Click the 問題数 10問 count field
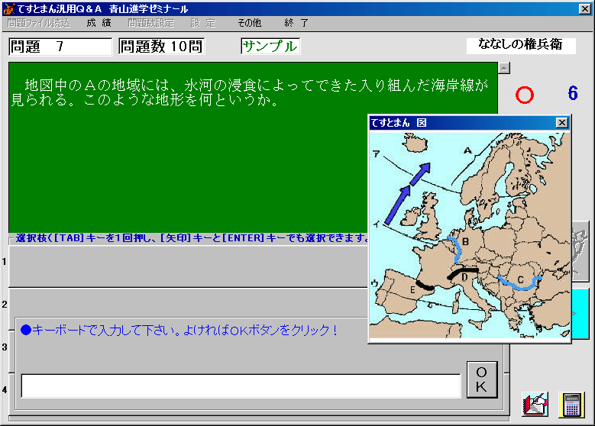Screen dimensions: 595x426 point(161,46)
